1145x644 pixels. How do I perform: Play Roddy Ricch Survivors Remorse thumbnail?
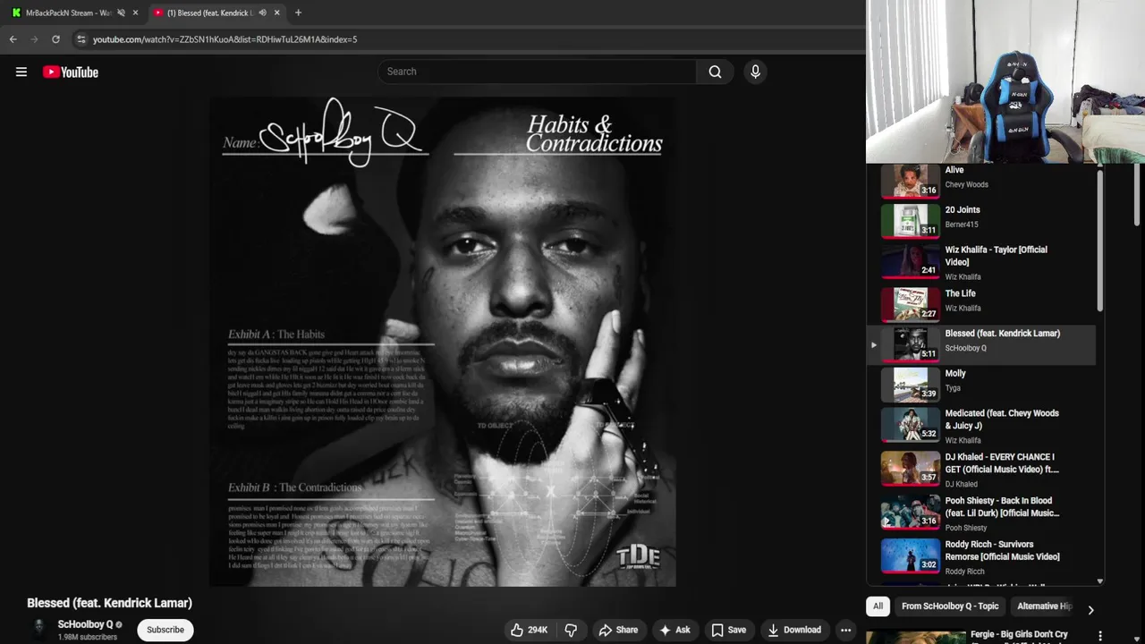pos(910,555)
